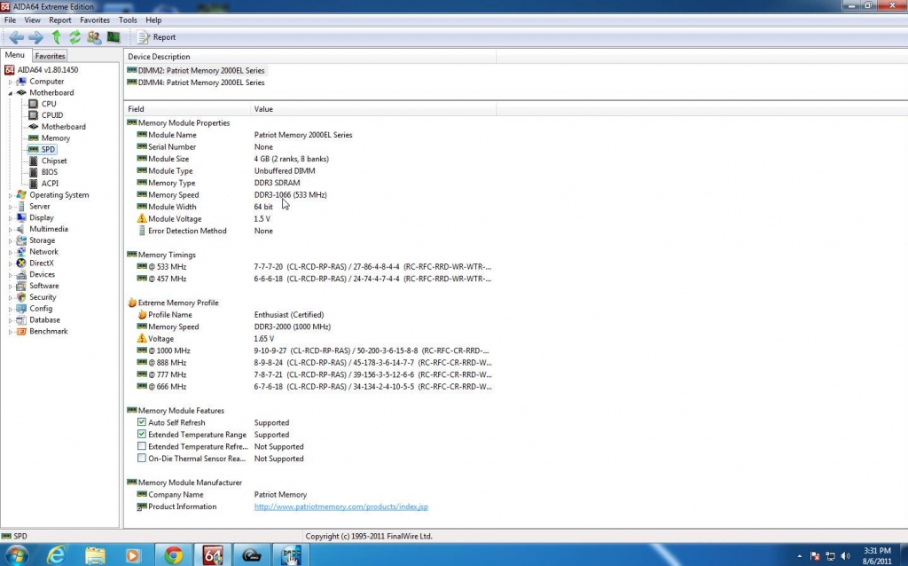The height and width of the screenshot is (566, 908).
Task: Expand the Computer tree node
Action: pos(11,82)
